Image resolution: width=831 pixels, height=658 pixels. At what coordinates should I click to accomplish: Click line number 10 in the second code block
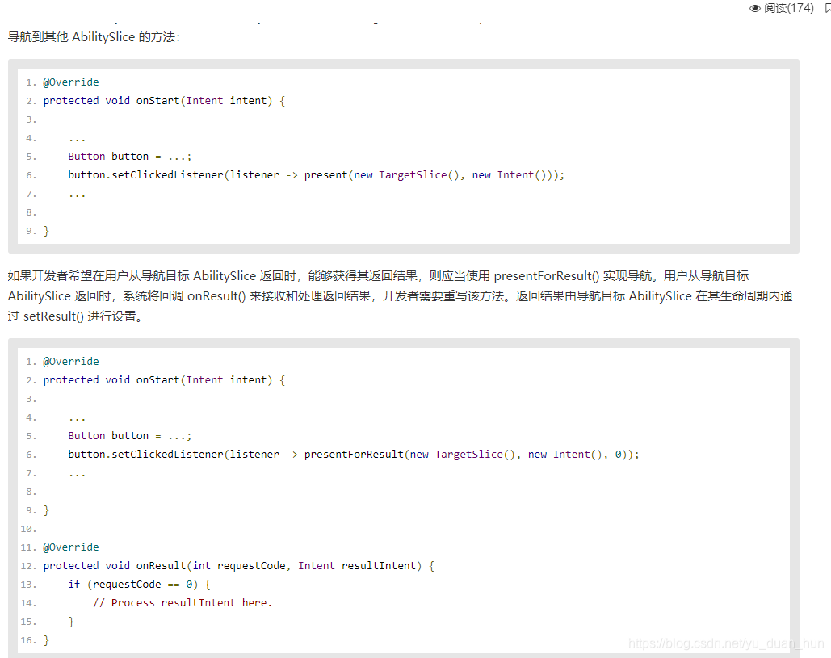click(x=28, y=529)
